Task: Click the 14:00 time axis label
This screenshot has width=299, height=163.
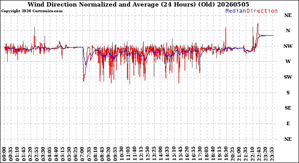Action: 161,154
